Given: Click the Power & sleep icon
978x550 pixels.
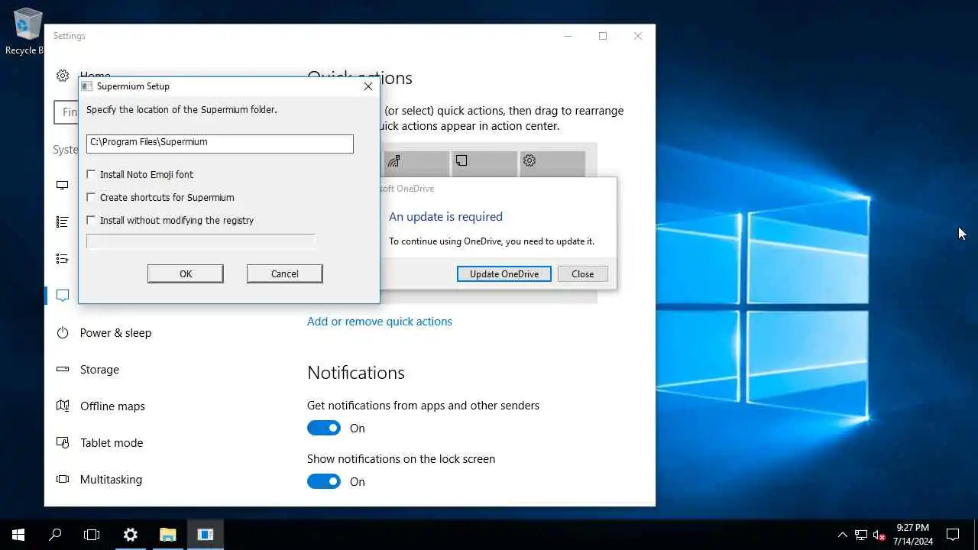Looking at the screenshot, I should pyautogui.click(x=63, y=333).
